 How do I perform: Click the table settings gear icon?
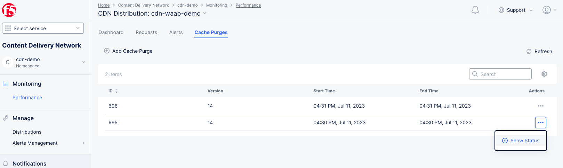tap(544, 74)
